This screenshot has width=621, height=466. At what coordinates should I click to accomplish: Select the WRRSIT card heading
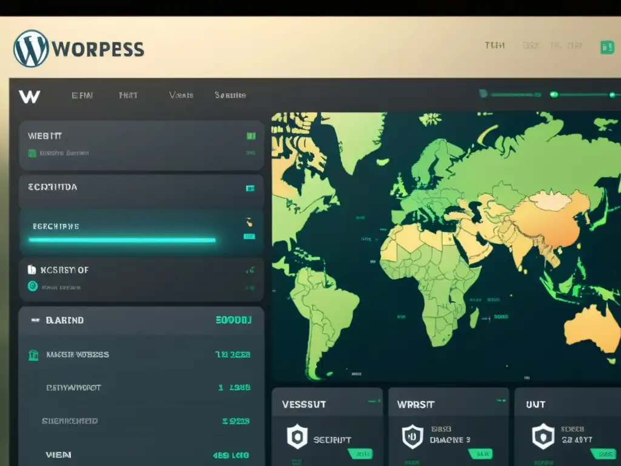click(x=416, y=405)
